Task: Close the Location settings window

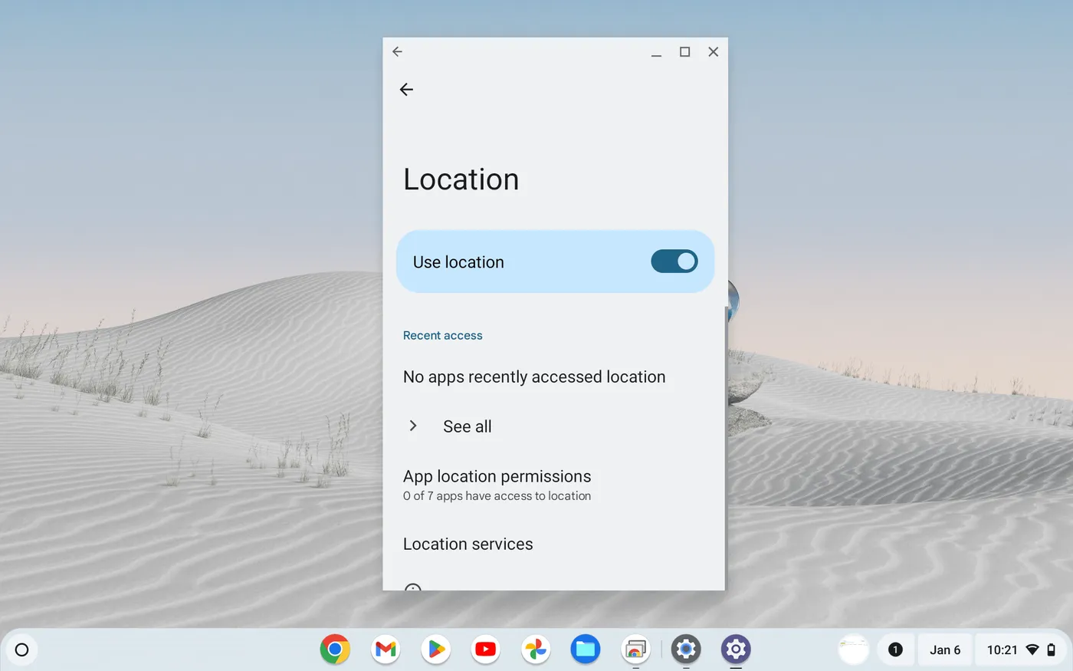Action: coord(714,51)
